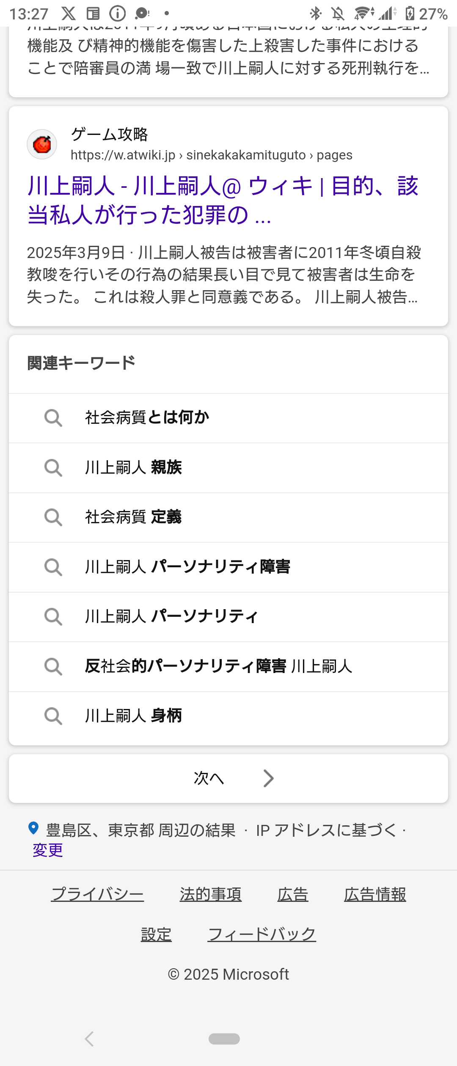Image resolution: width=457 pixels, height=1066 pixels.
Task: Go to next page with 次へ
Action: tap(228, 778)
